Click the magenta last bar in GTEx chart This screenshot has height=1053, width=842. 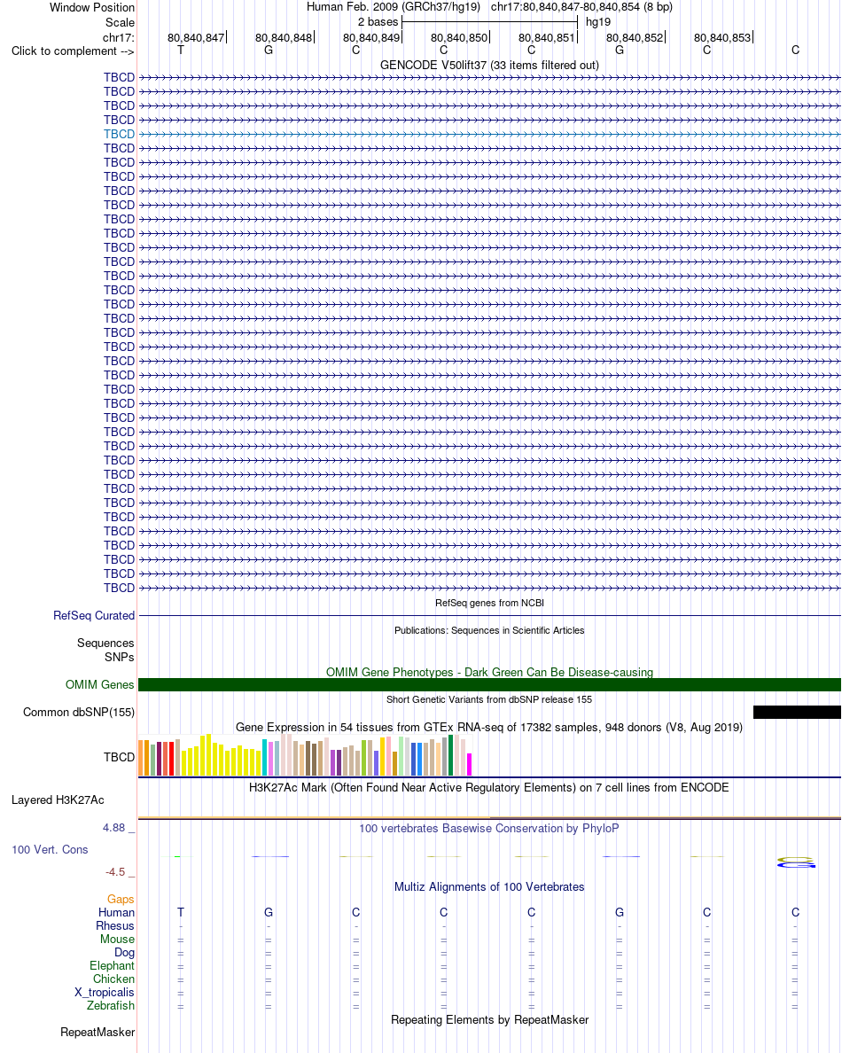click(470, 765)
